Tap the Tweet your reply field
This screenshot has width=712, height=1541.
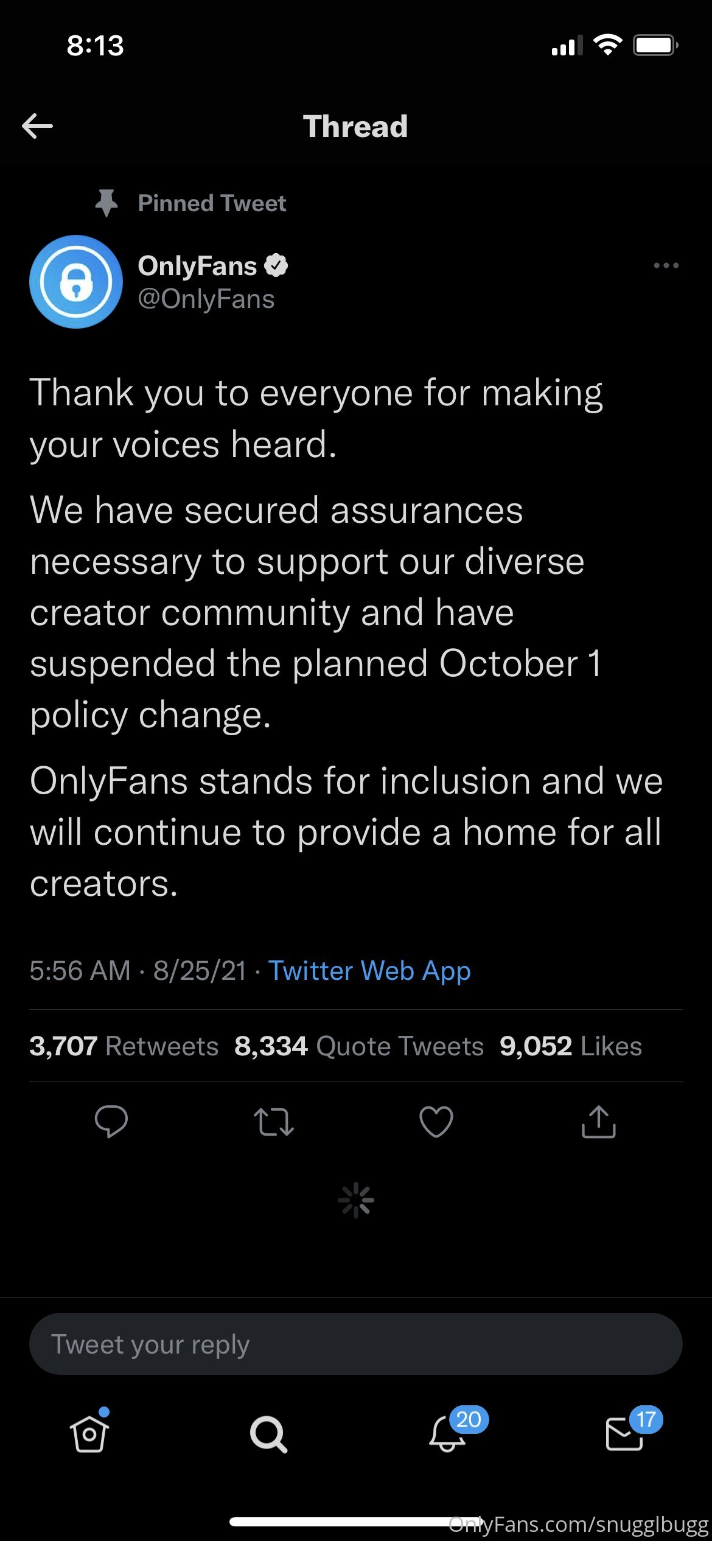[356, 1344]
